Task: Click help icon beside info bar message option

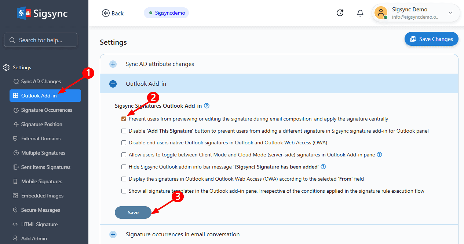Action: point(323,167)
